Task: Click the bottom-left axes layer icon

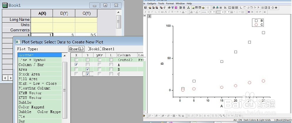Action: [x=241, y=8]
